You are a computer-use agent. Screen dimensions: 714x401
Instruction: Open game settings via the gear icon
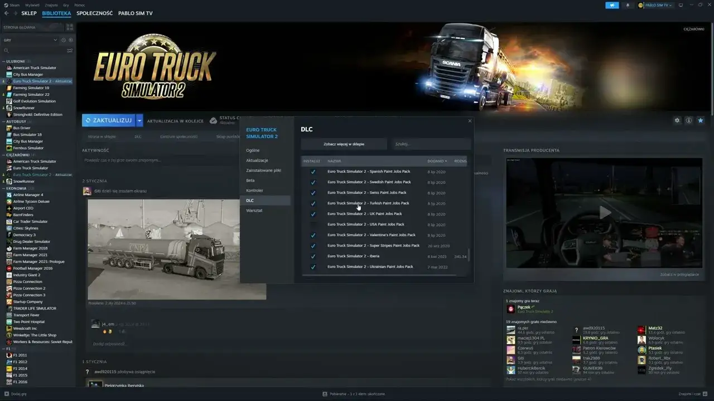677,120
